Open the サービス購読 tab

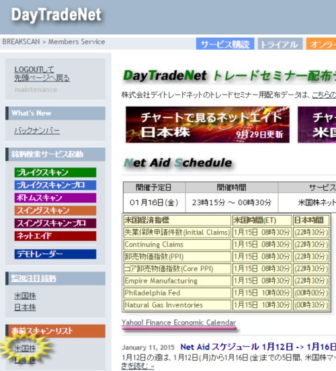pyautogui.click(x=225, y=44)
